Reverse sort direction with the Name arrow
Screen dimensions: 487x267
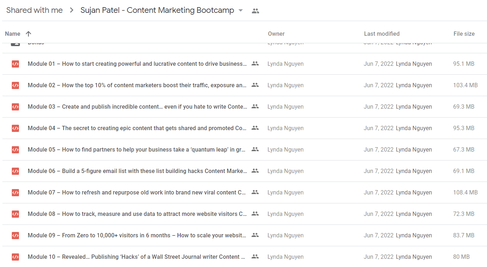(29, 34)
